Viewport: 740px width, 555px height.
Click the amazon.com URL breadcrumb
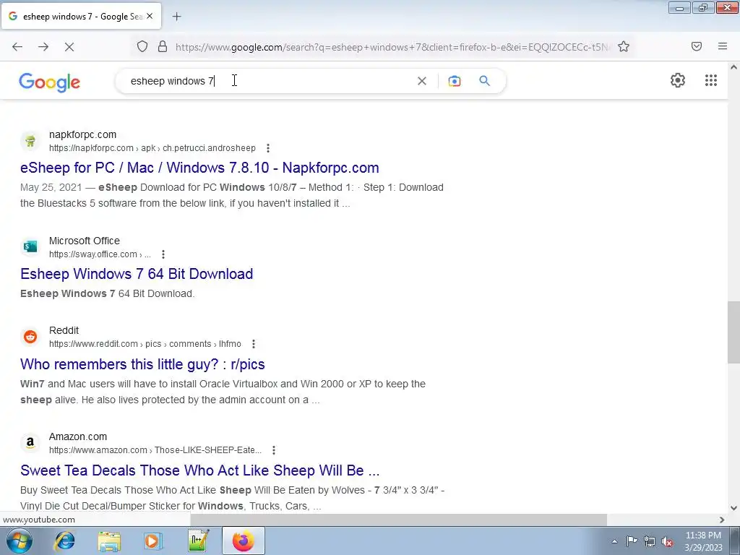[x=155, y=450]
